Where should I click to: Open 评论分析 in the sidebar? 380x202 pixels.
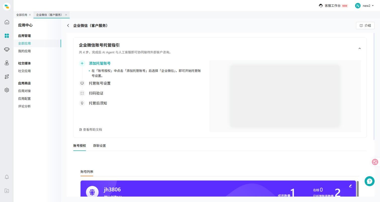pyautogui.click(x=24, y=106)
